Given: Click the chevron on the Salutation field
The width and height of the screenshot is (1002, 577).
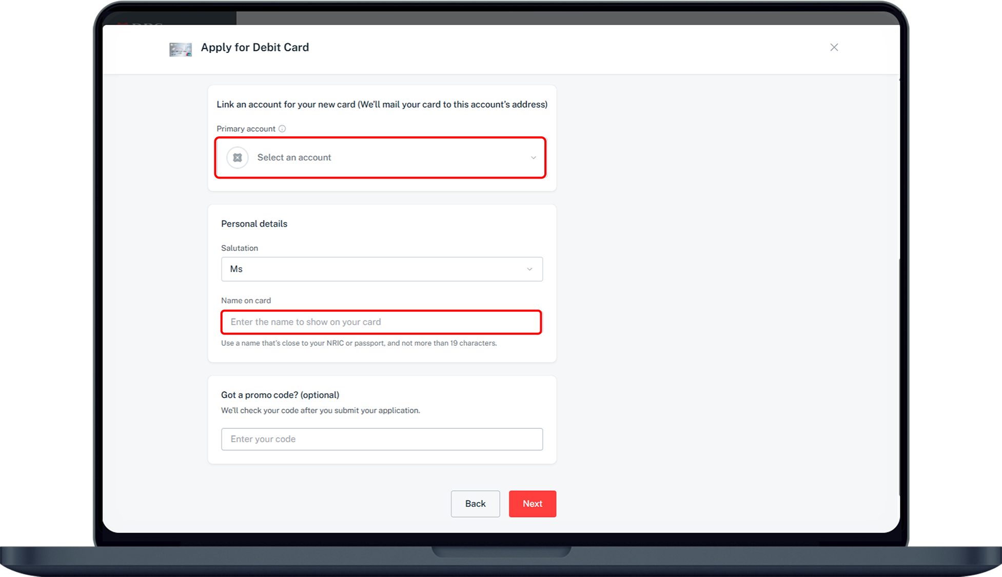Looking at the screenshot, I should coord(529,269).
